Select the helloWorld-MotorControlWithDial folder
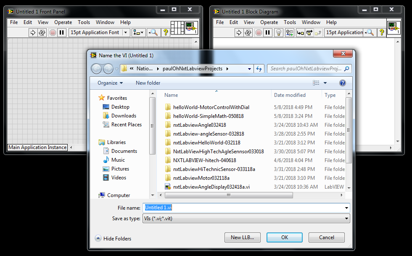Viewport: 412px width, 256px height. [x=211, y=107]
